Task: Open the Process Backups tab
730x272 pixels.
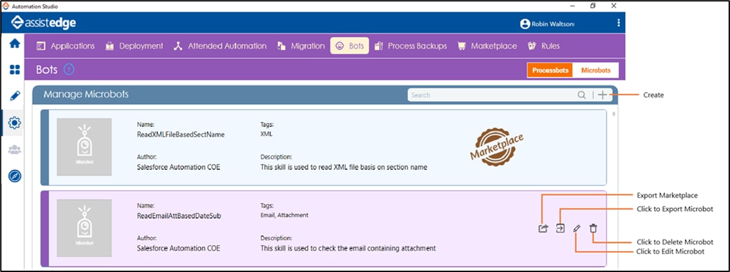Action: [x=411, y=46]
